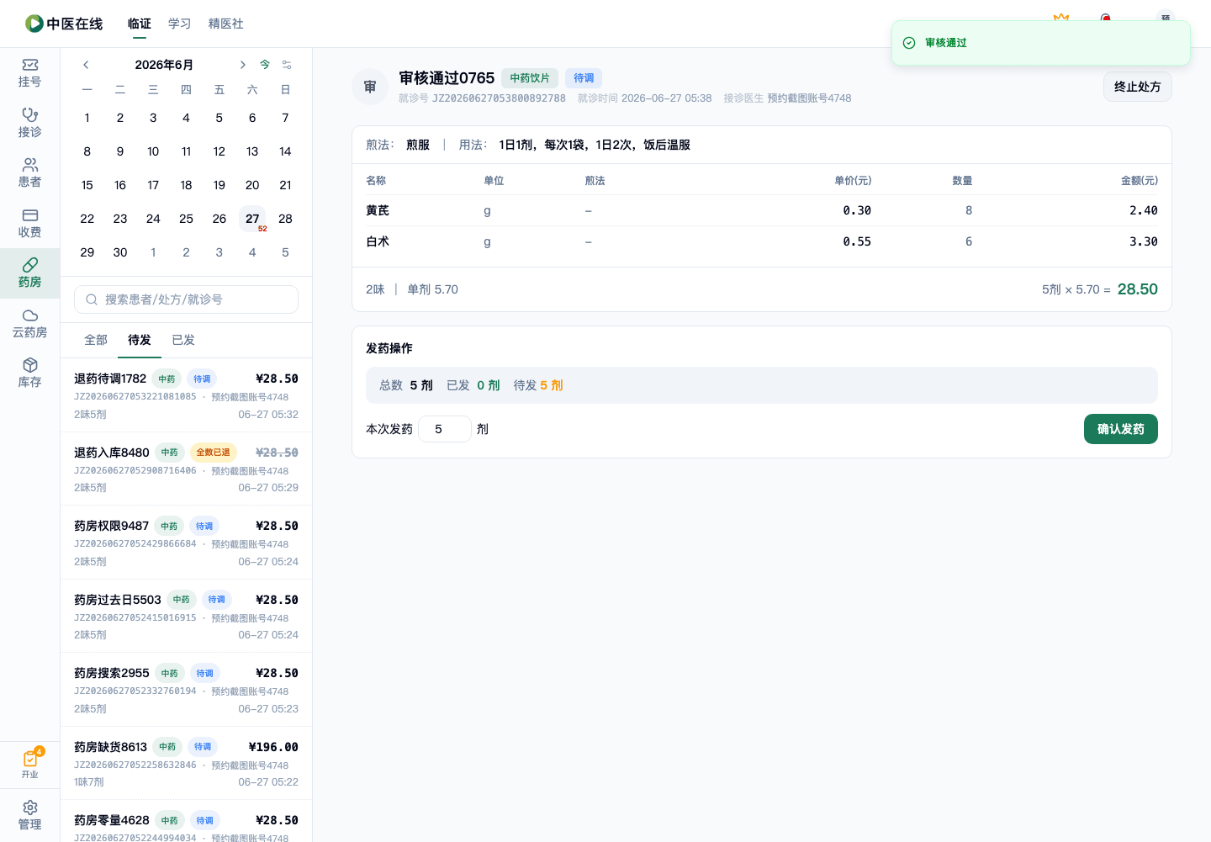Click the total amount 28.50
1211x842 pixels.
[1138, 289]
